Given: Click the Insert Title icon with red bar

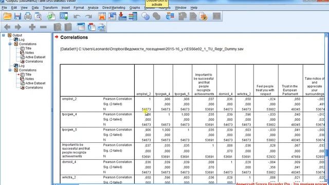Looking at the screenshot, I should [x=92, y=27].
